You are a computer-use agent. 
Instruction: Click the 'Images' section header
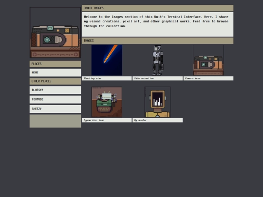157,41
